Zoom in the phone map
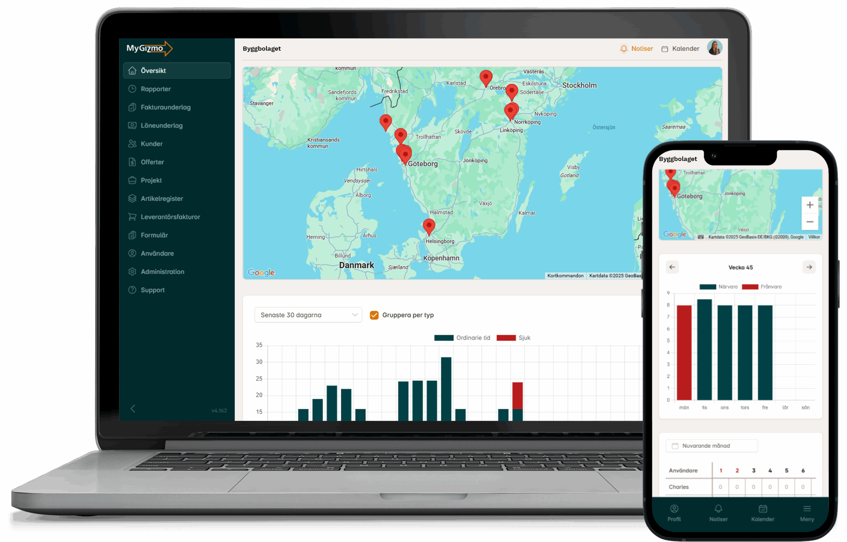Image resolution: width=847 pixels, height=542 pixels. pos(810,205)
